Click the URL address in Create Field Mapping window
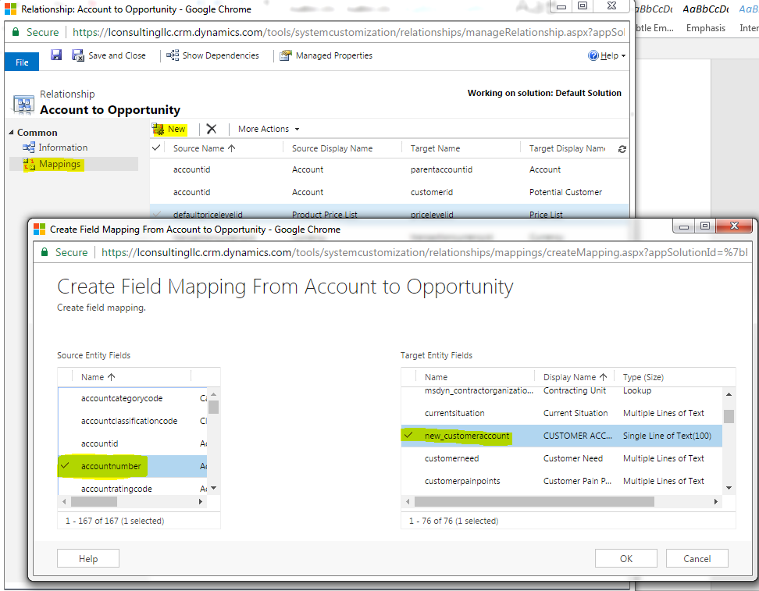 pyautogui.click(x=424, y=252)
